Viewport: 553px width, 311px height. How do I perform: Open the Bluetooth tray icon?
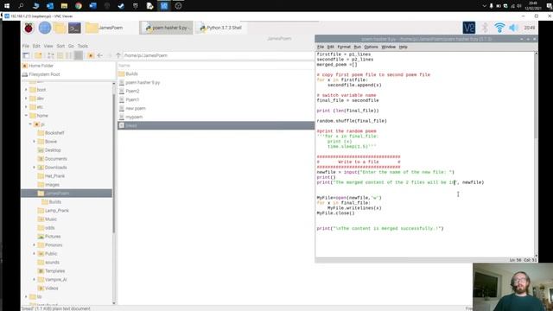pyautogui.click(x=485, y=28)
